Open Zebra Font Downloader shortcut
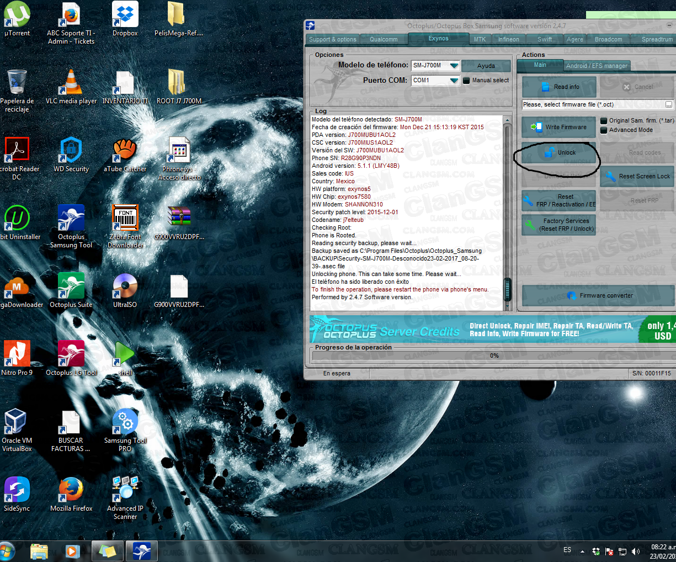Image resolution: width=676 pixels, height=562 pixels. click(125, 227)
